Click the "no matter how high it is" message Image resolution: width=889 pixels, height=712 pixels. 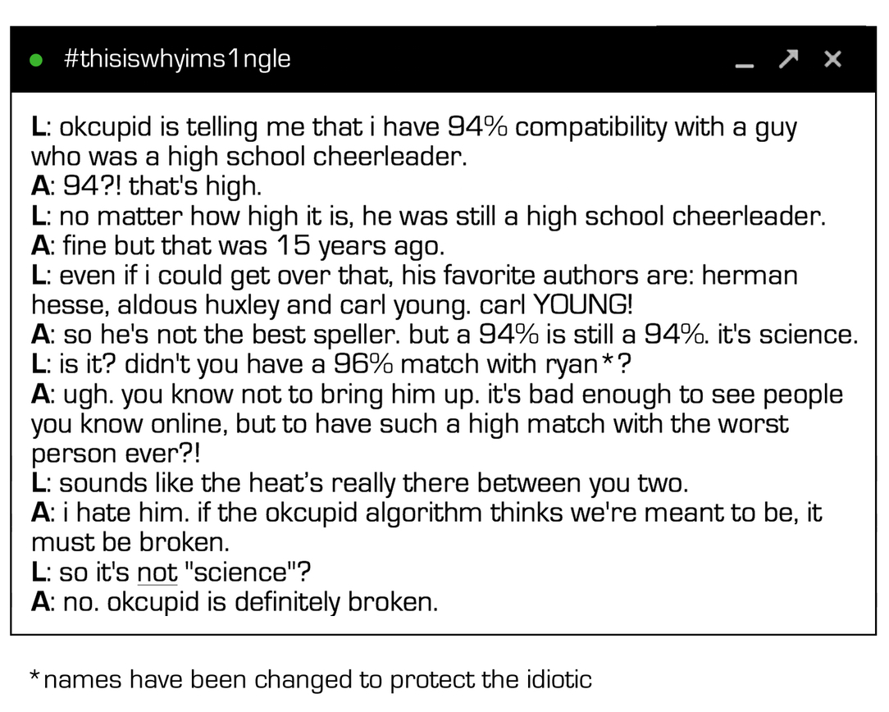click(x=441, y=216)
